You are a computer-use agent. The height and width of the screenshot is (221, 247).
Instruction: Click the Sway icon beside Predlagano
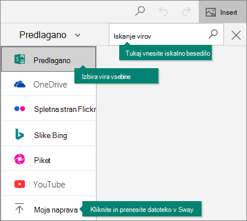(x=20, y=59)
